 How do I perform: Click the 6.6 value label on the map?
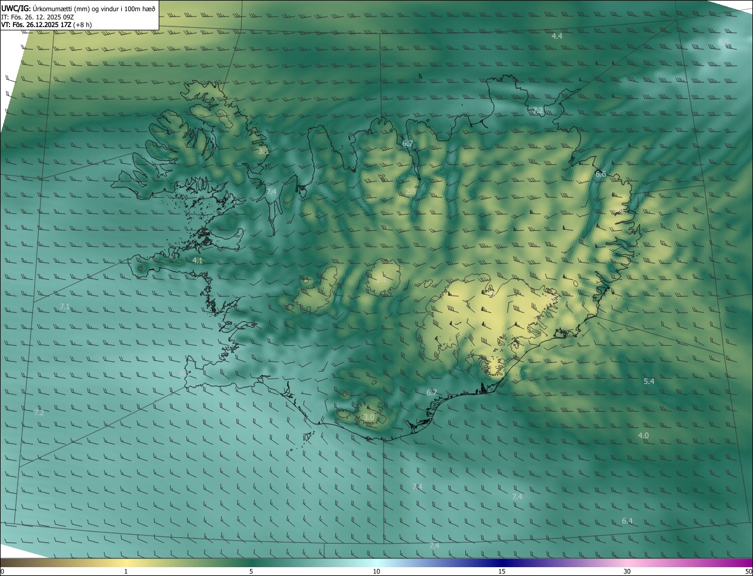601,174
